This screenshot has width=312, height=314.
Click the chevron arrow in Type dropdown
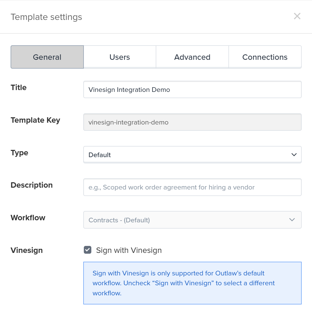(294, 155)
